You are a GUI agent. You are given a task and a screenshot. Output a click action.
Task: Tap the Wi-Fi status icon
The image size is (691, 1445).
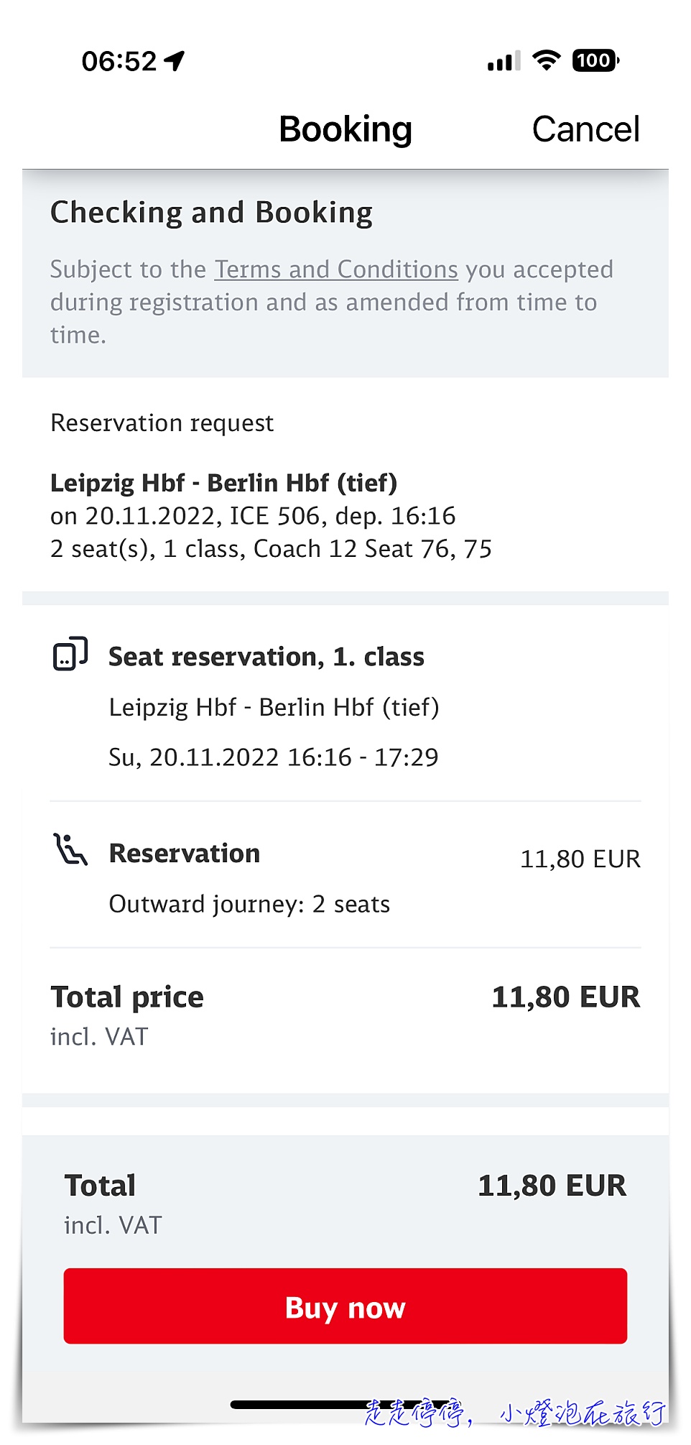546,61
